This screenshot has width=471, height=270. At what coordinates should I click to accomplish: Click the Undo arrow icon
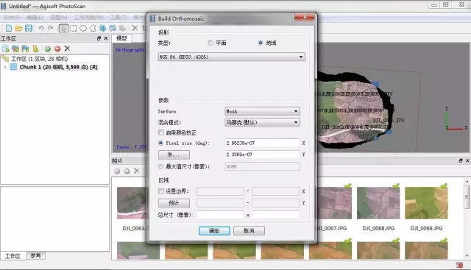(41, 28)
